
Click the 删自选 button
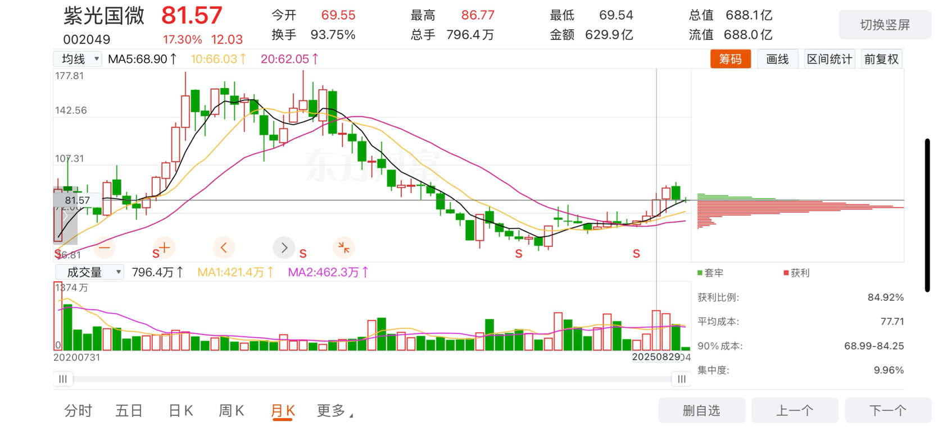click(701, 411)
